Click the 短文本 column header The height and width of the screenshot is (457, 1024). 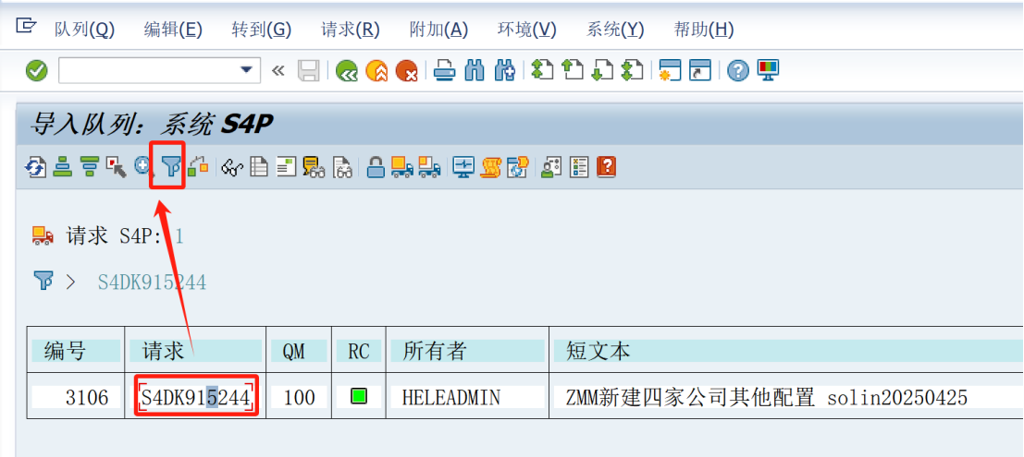pos(788,352)
